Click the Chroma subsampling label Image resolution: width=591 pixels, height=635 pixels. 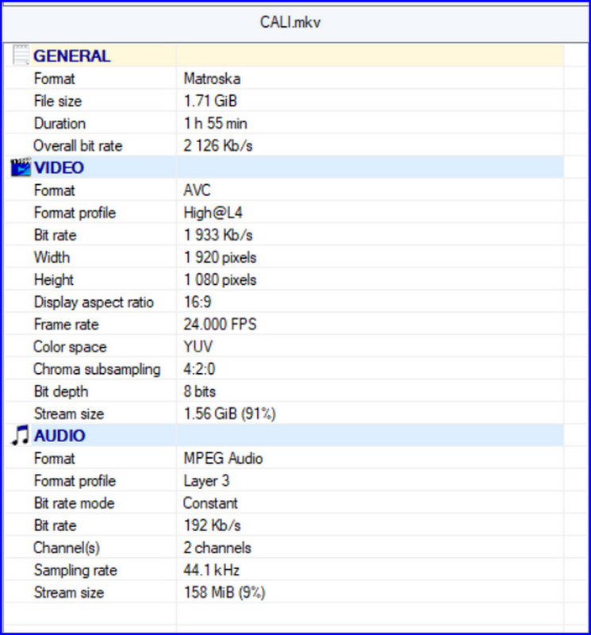point(97,369)
